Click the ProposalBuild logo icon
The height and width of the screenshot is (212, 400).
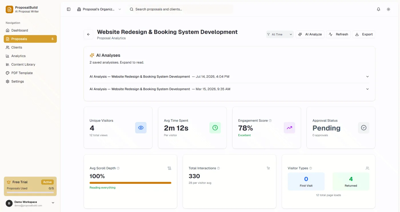(9, 9)
